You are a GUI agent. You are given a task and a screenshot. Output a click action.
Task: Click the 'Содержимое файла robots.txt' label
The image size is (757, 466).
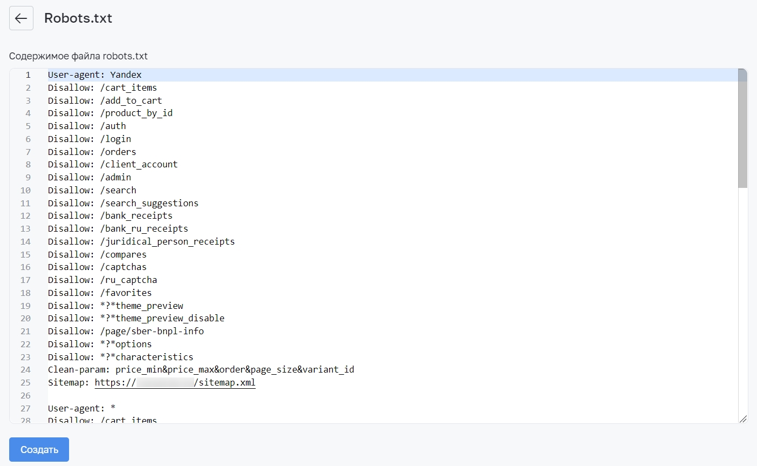click(x=78, y=56)
